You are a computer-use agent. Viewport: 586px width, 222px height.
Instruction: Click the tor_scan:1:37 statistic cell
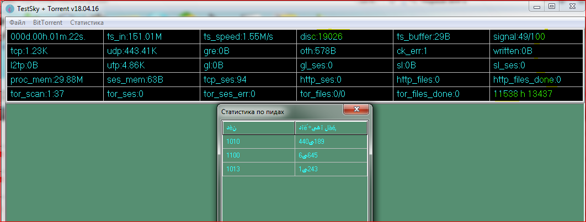point(55,94)
